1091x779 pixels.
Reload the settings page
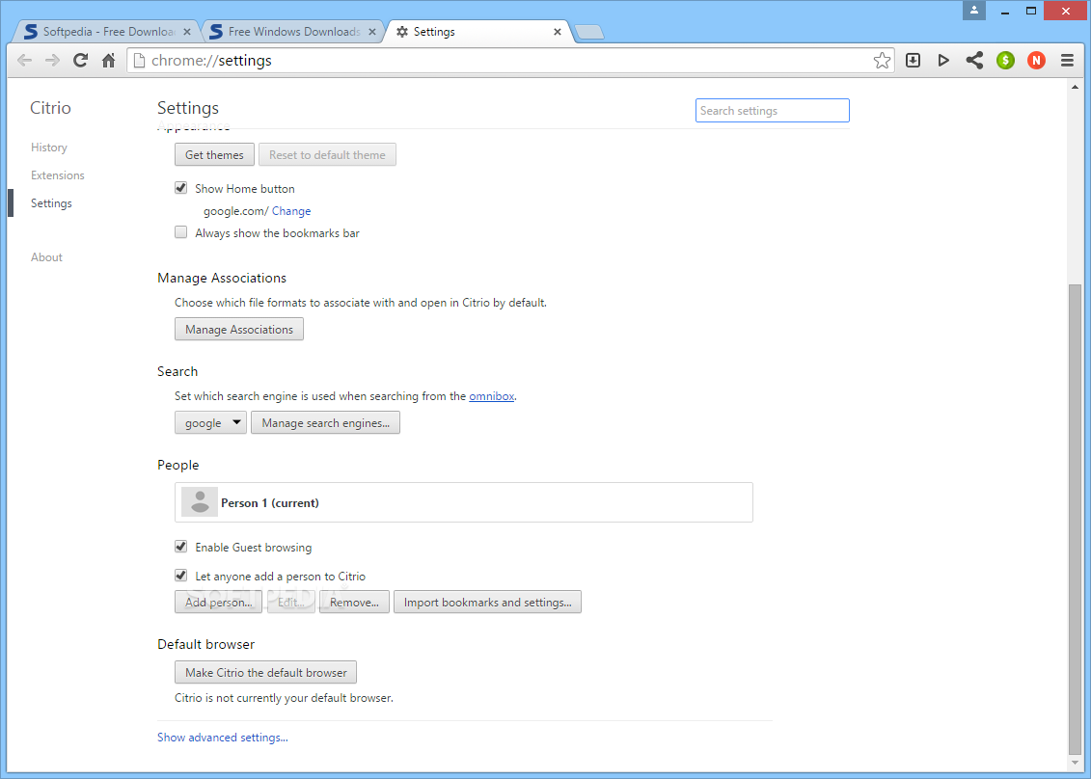pyautogui.click(x=81, y=61)
